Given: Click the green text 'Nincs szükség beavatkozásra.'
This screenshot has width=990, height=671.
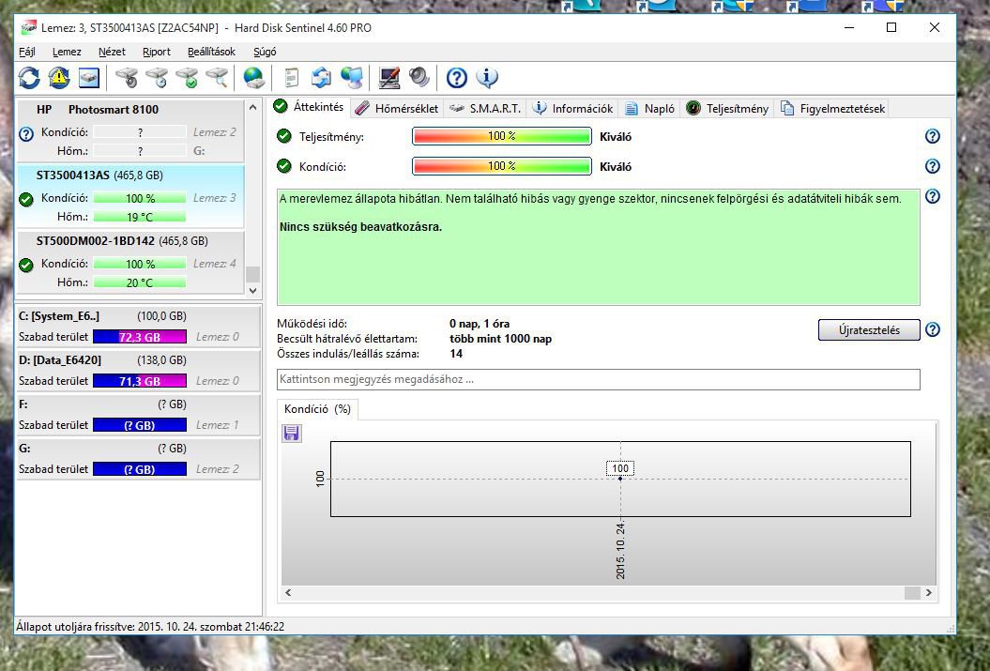Looking at the screenshot, I should tap(360, 226).
